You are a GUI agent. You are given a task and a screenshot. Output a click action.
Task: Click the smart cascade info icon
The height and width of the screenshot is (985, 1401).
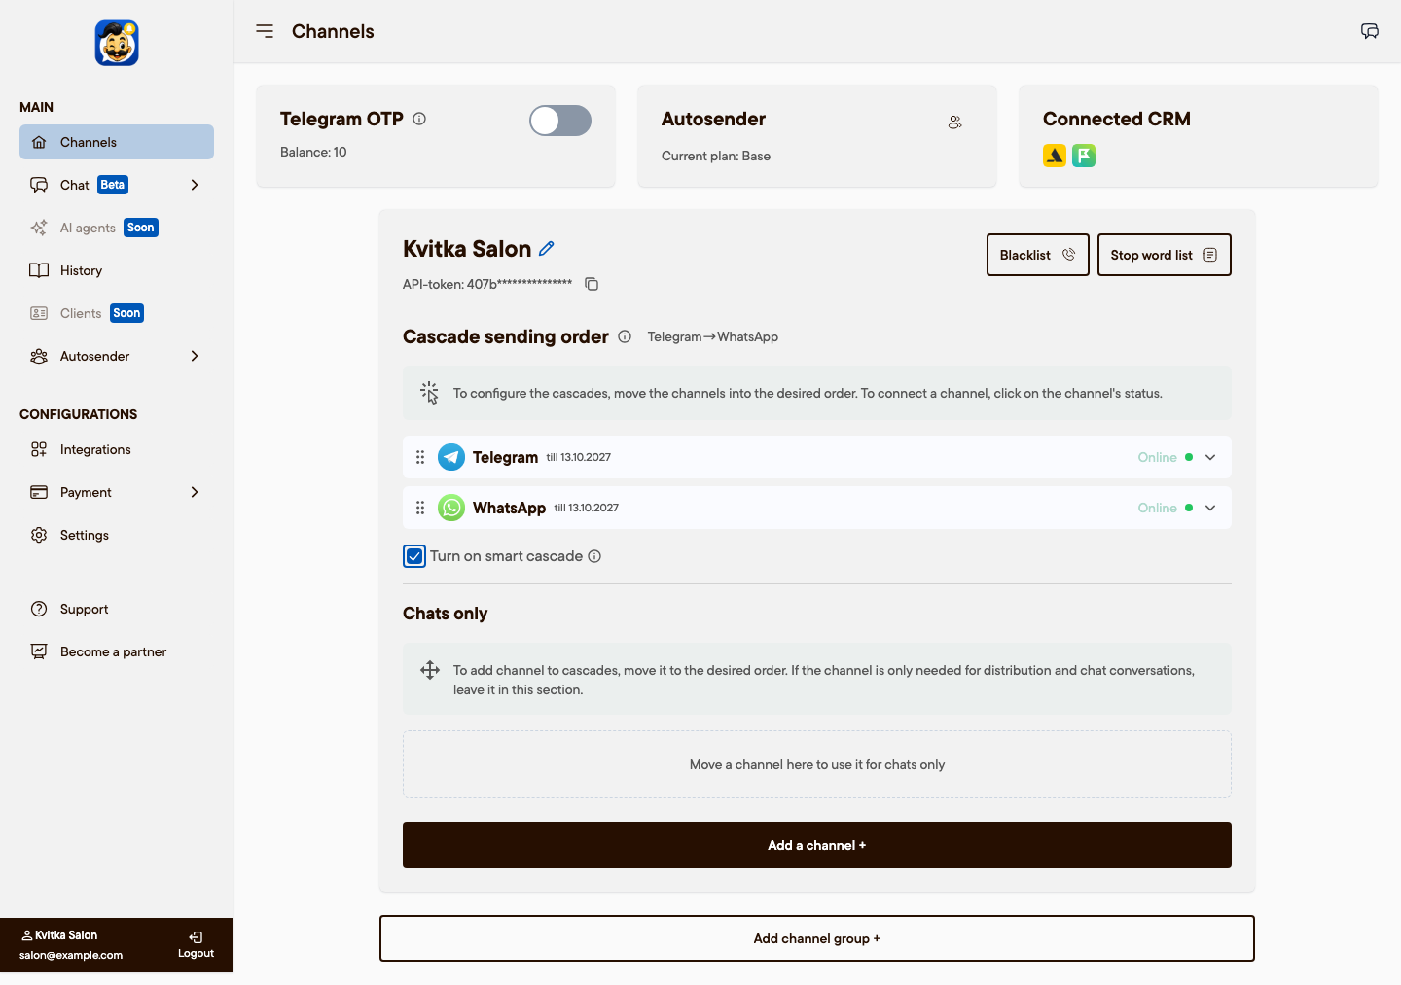(594, 556)
